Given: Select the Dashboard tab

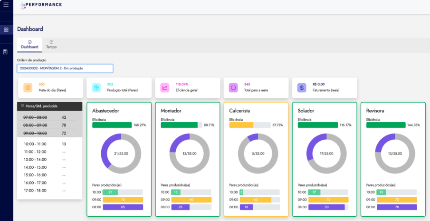Looking at the screenshot, I should click(x=29, y=45).
